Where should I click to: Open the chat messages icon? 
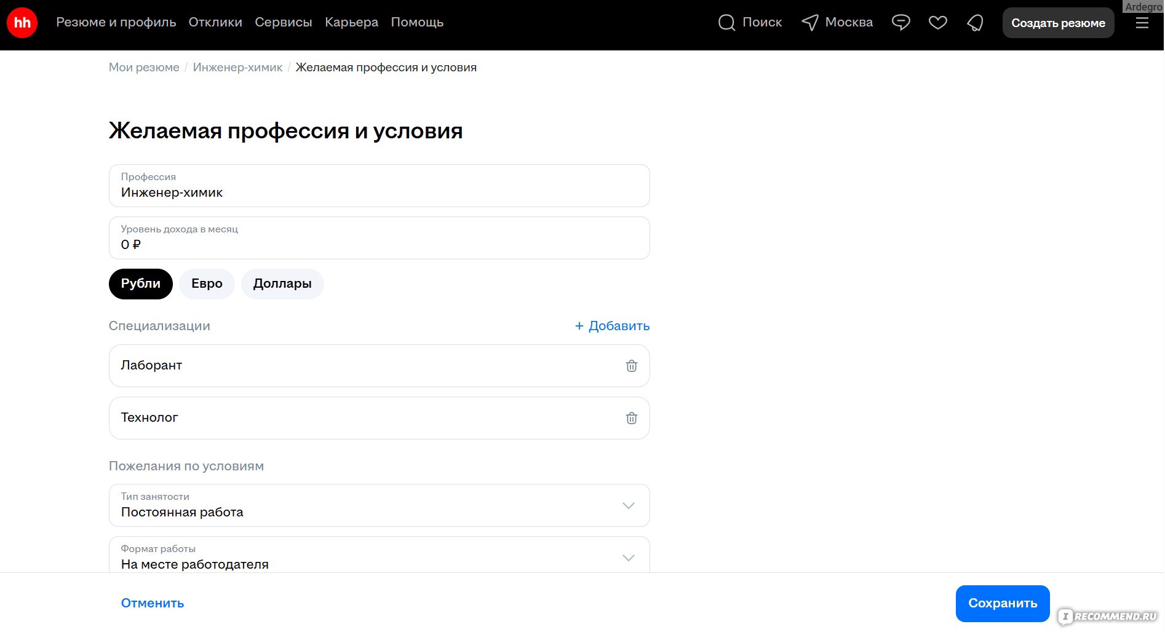point(901,23)
